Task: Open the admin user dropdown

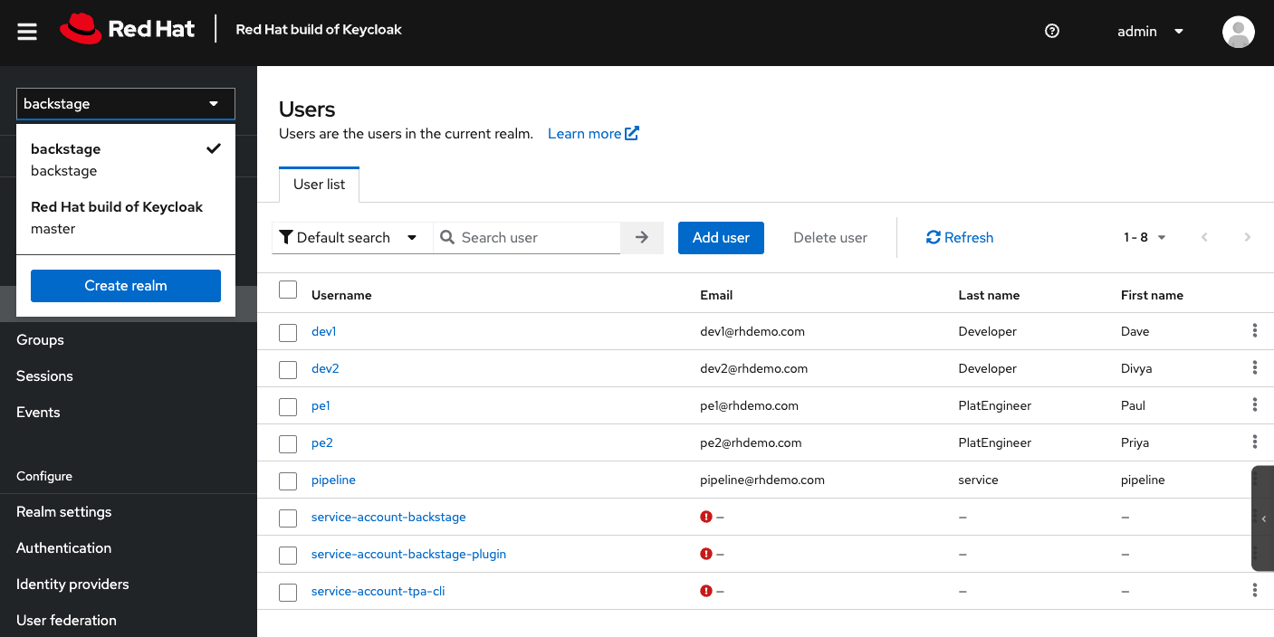Action: coord(1150,32)
